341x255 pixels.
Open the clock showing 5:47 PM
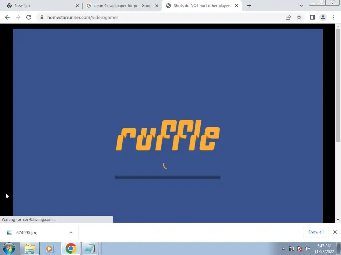pyautogui.click(x=324, y=249)
